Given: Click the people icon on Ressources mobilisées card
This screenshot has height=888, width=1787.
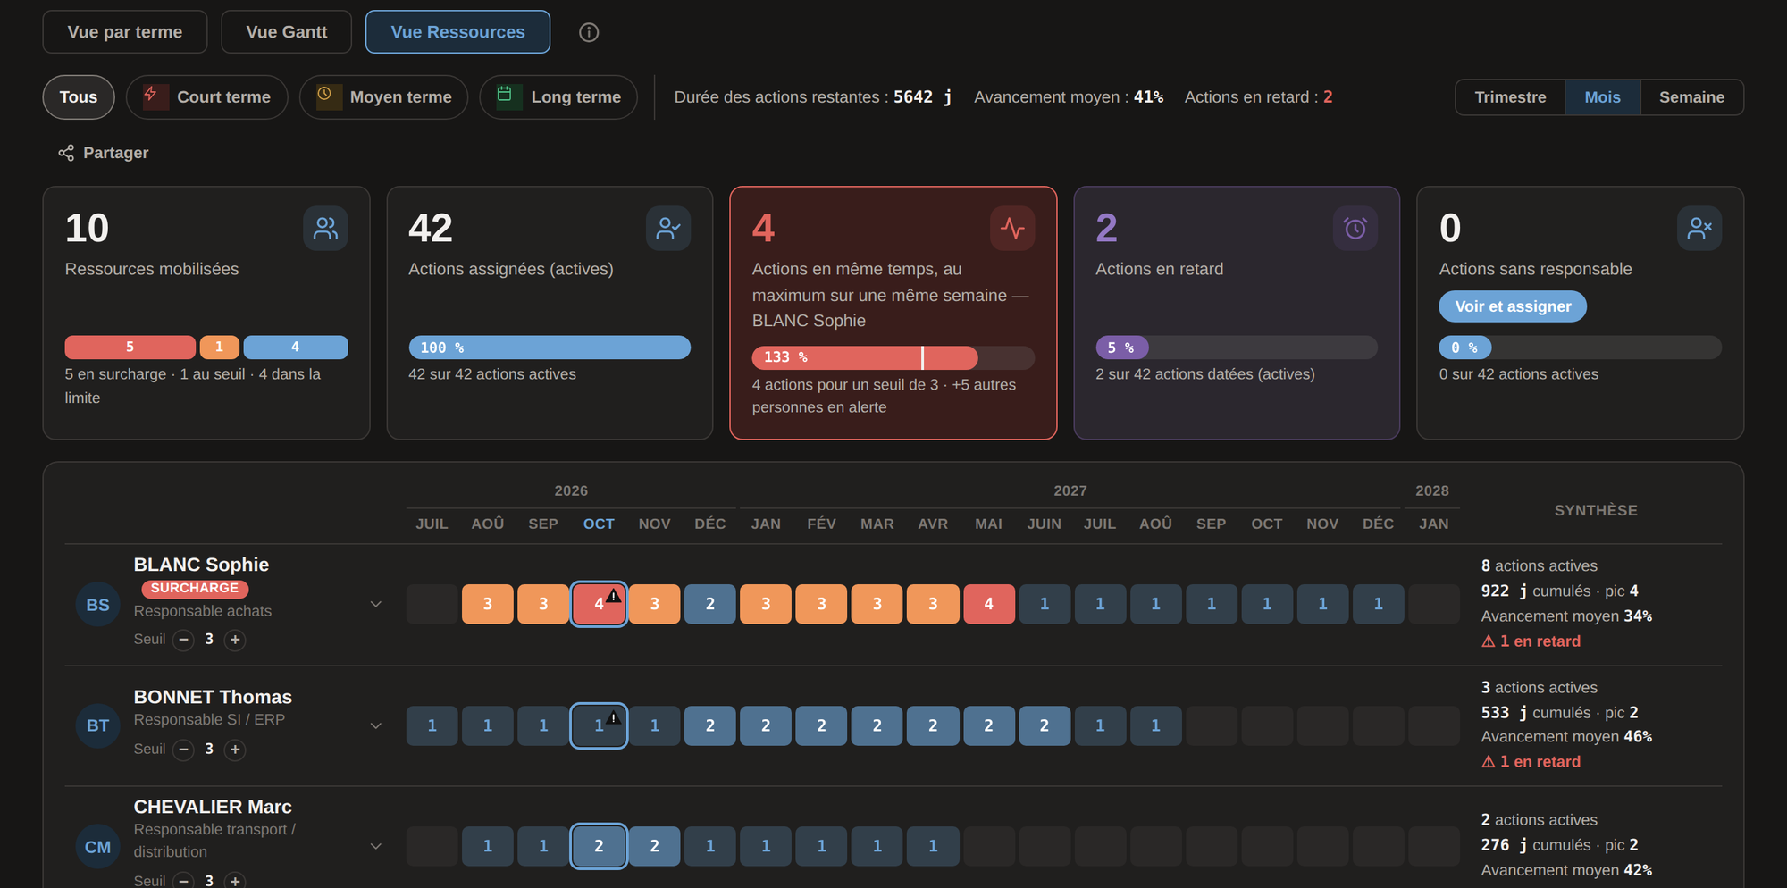Looking at the screenshot, I should point(325,229).
